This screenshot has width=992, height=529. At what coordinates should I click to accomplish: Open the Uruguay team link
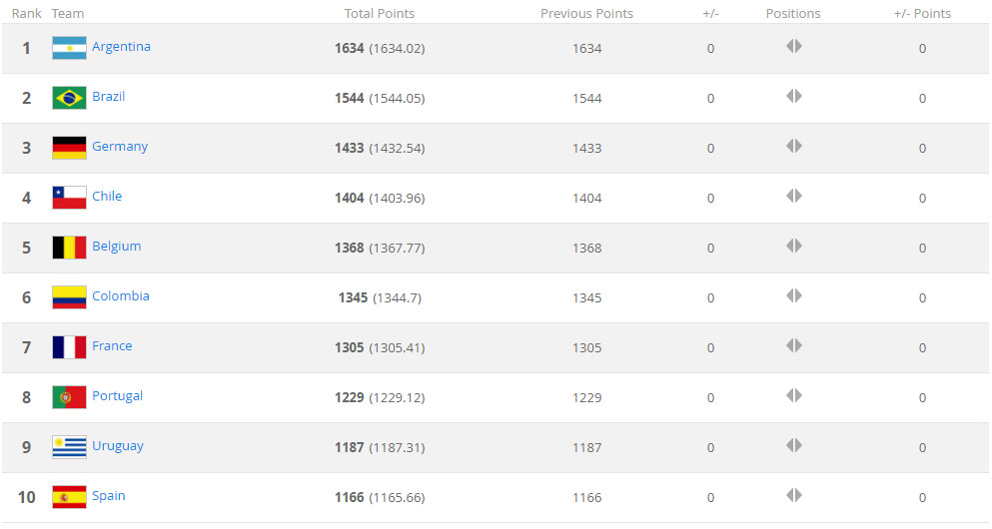[x=118, y=446]
